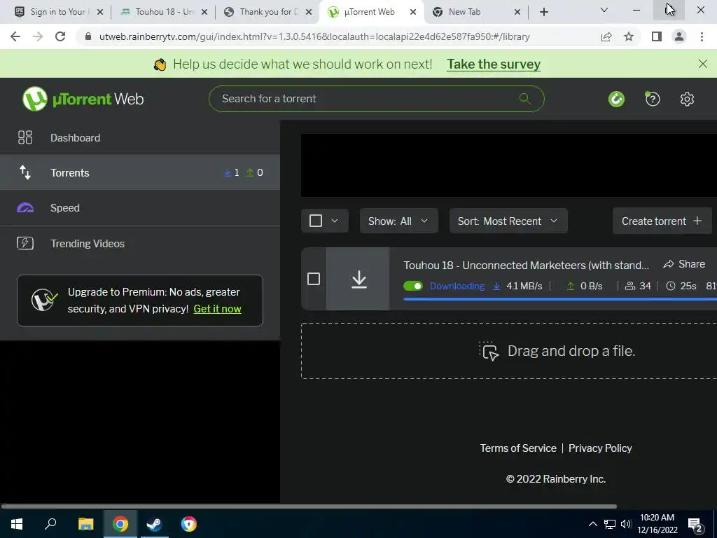Close the survey banner

point(703,64)
